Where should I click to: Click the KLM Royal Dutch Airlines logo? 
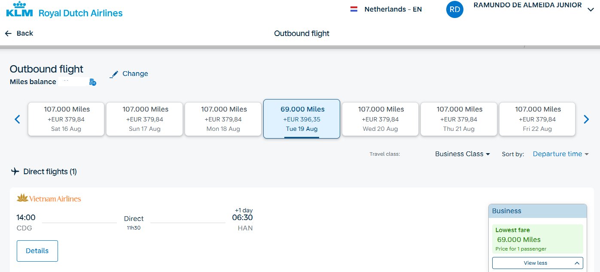pyautogui.click(x=64, y=10)
